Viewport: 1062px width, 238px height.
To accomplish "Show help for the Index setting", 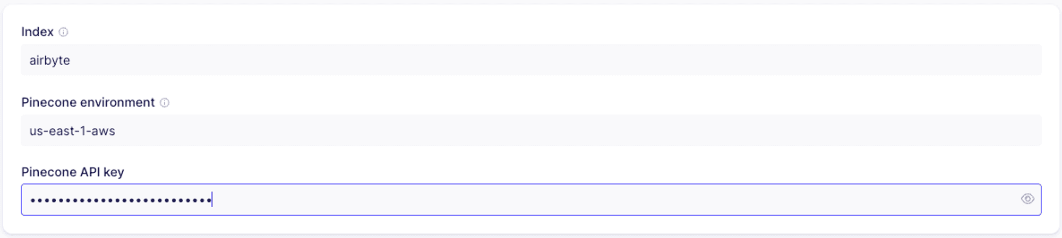I will [x=63, y=32].
